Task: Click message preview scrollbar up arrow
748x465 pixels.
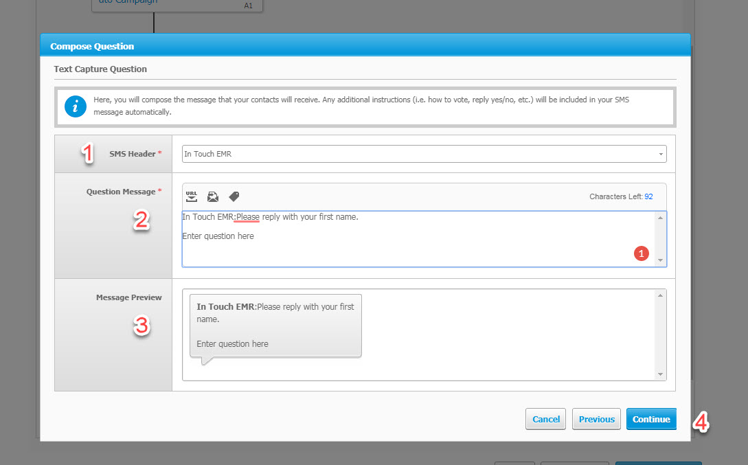Action: tap(660, 295)
